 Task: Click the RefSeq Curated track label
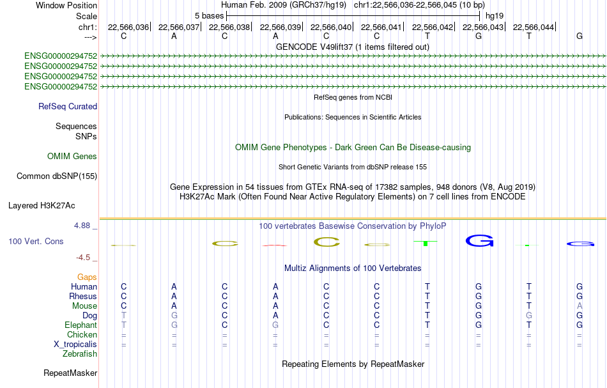click(68, 107)
